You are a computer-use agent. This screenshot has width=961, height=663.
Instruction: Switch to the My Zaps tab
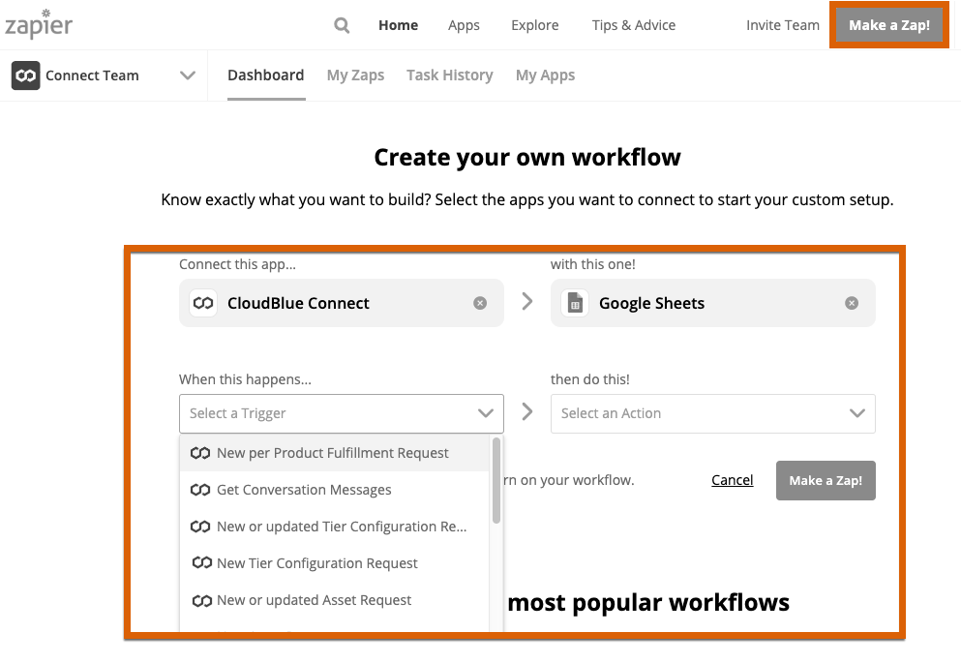click(355, 75)
